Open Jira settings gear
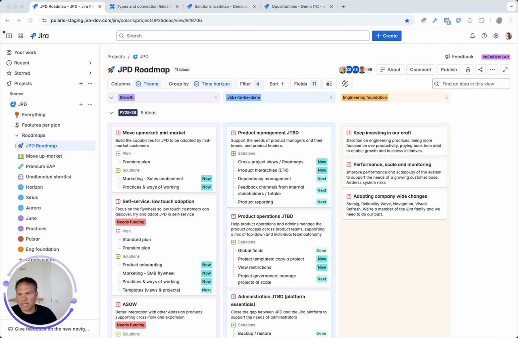 pyautogui.click(x=496, y=36)
